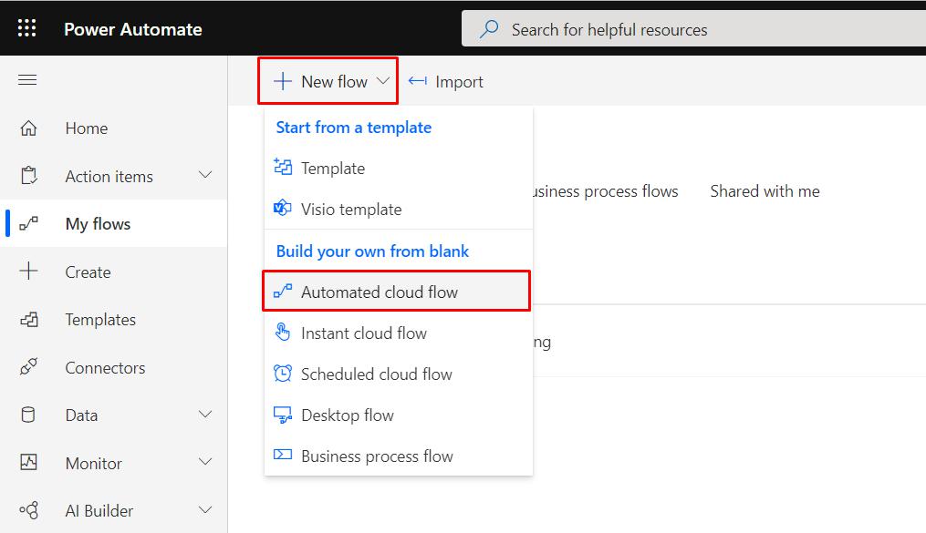This screenshot has height=533, width=926.
Task: Click the Monitor label in sidebar
Action: click(x=93, y=463)
